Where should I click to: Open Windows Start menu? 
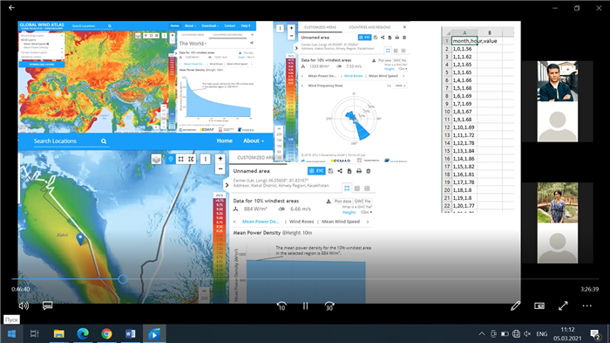[x=11, y=334]
